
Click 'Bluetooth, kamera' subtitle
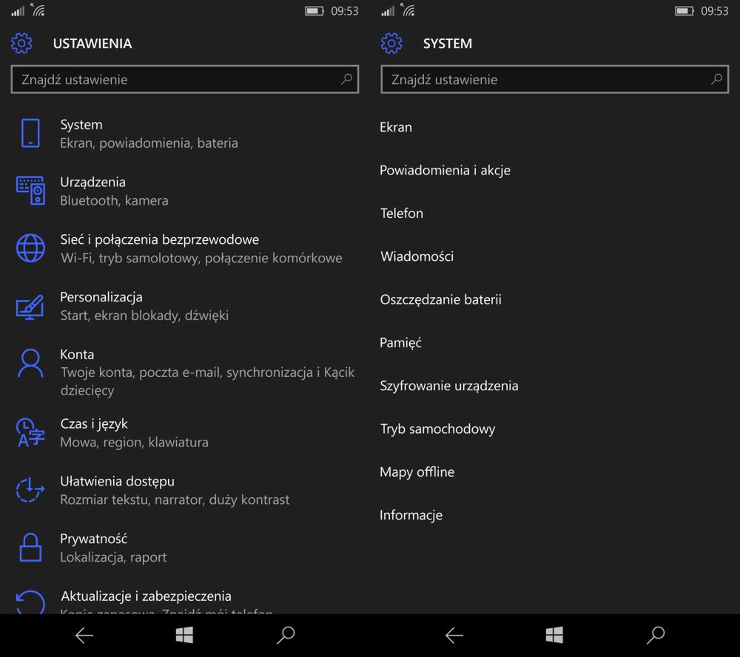[114, 201]
